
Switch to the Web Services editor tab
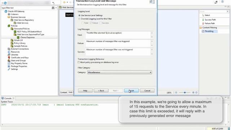tap(66, 7)
